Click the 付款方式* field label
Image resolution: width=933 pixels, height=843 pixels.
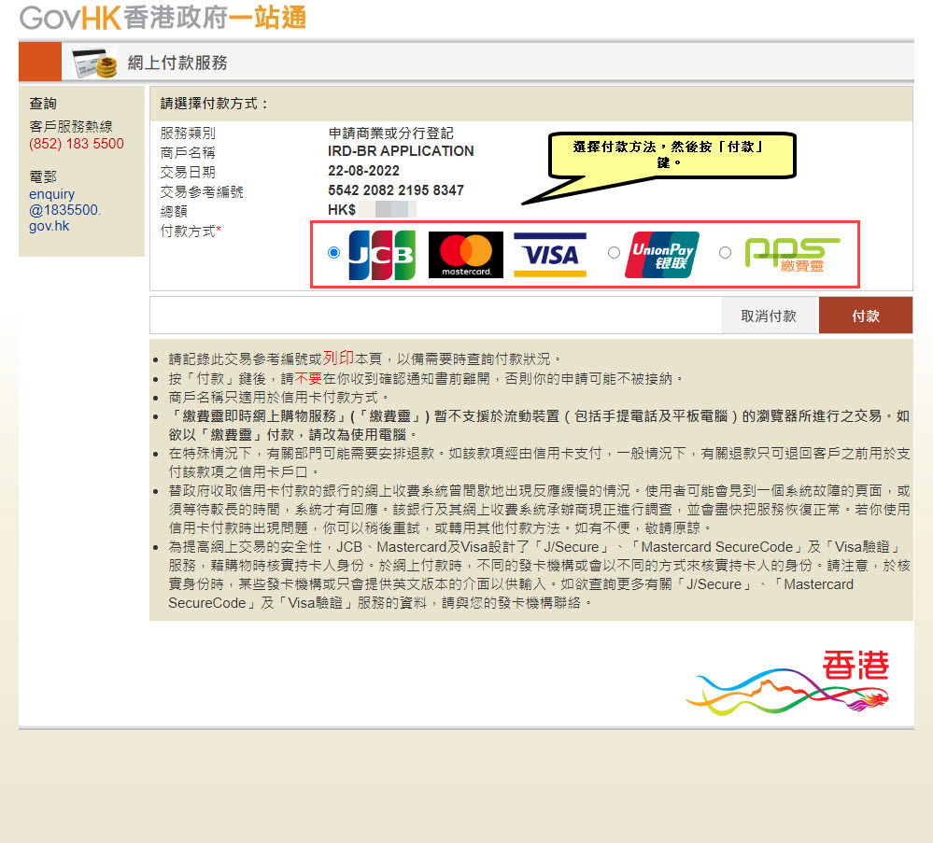click(x=191, y=231)
